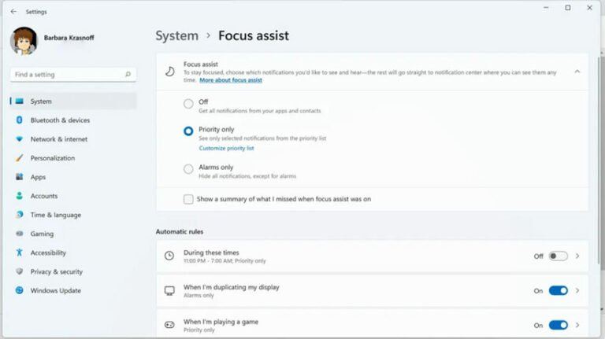605x339 pixels.
Task: Click the Personalization brush icon
Action: (x=19, y=158)
